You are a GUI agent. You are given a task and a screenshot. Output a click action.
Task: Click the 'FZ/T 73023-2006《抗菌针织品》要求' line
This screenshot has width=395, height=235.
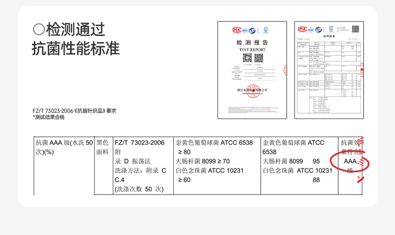click(x=74, y=111)
